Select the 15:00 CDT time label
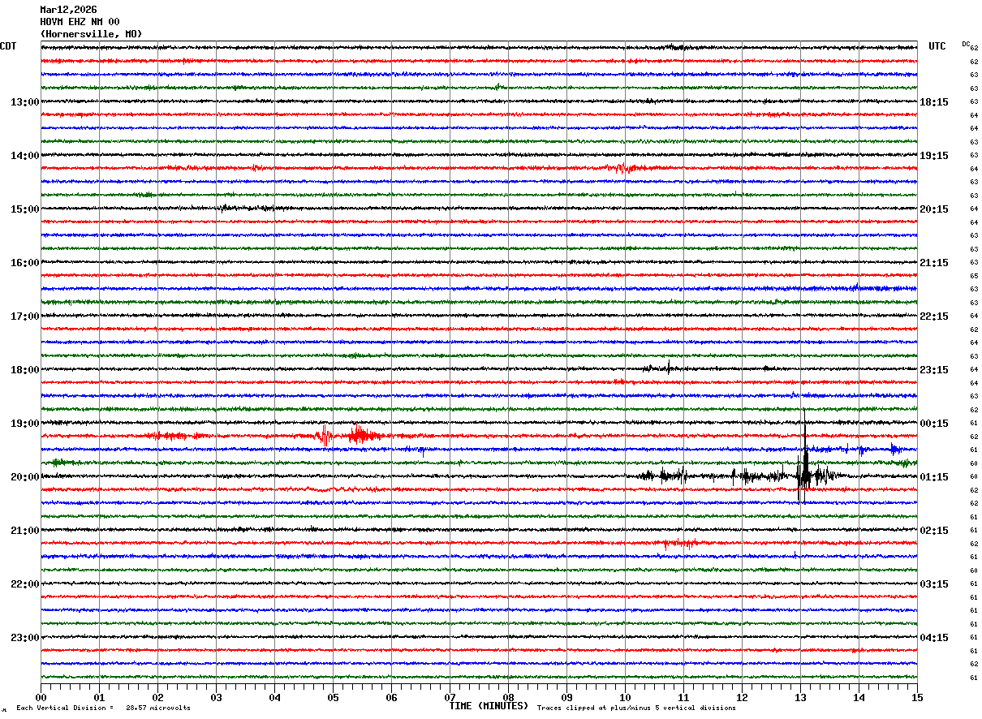 coord(25,209)
